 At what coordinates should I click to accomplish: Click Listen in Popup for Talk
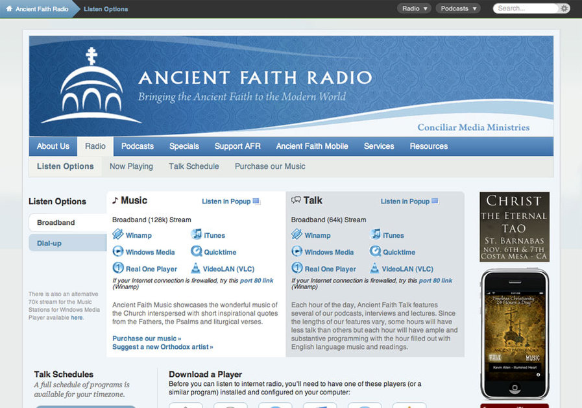coord(405,201)
